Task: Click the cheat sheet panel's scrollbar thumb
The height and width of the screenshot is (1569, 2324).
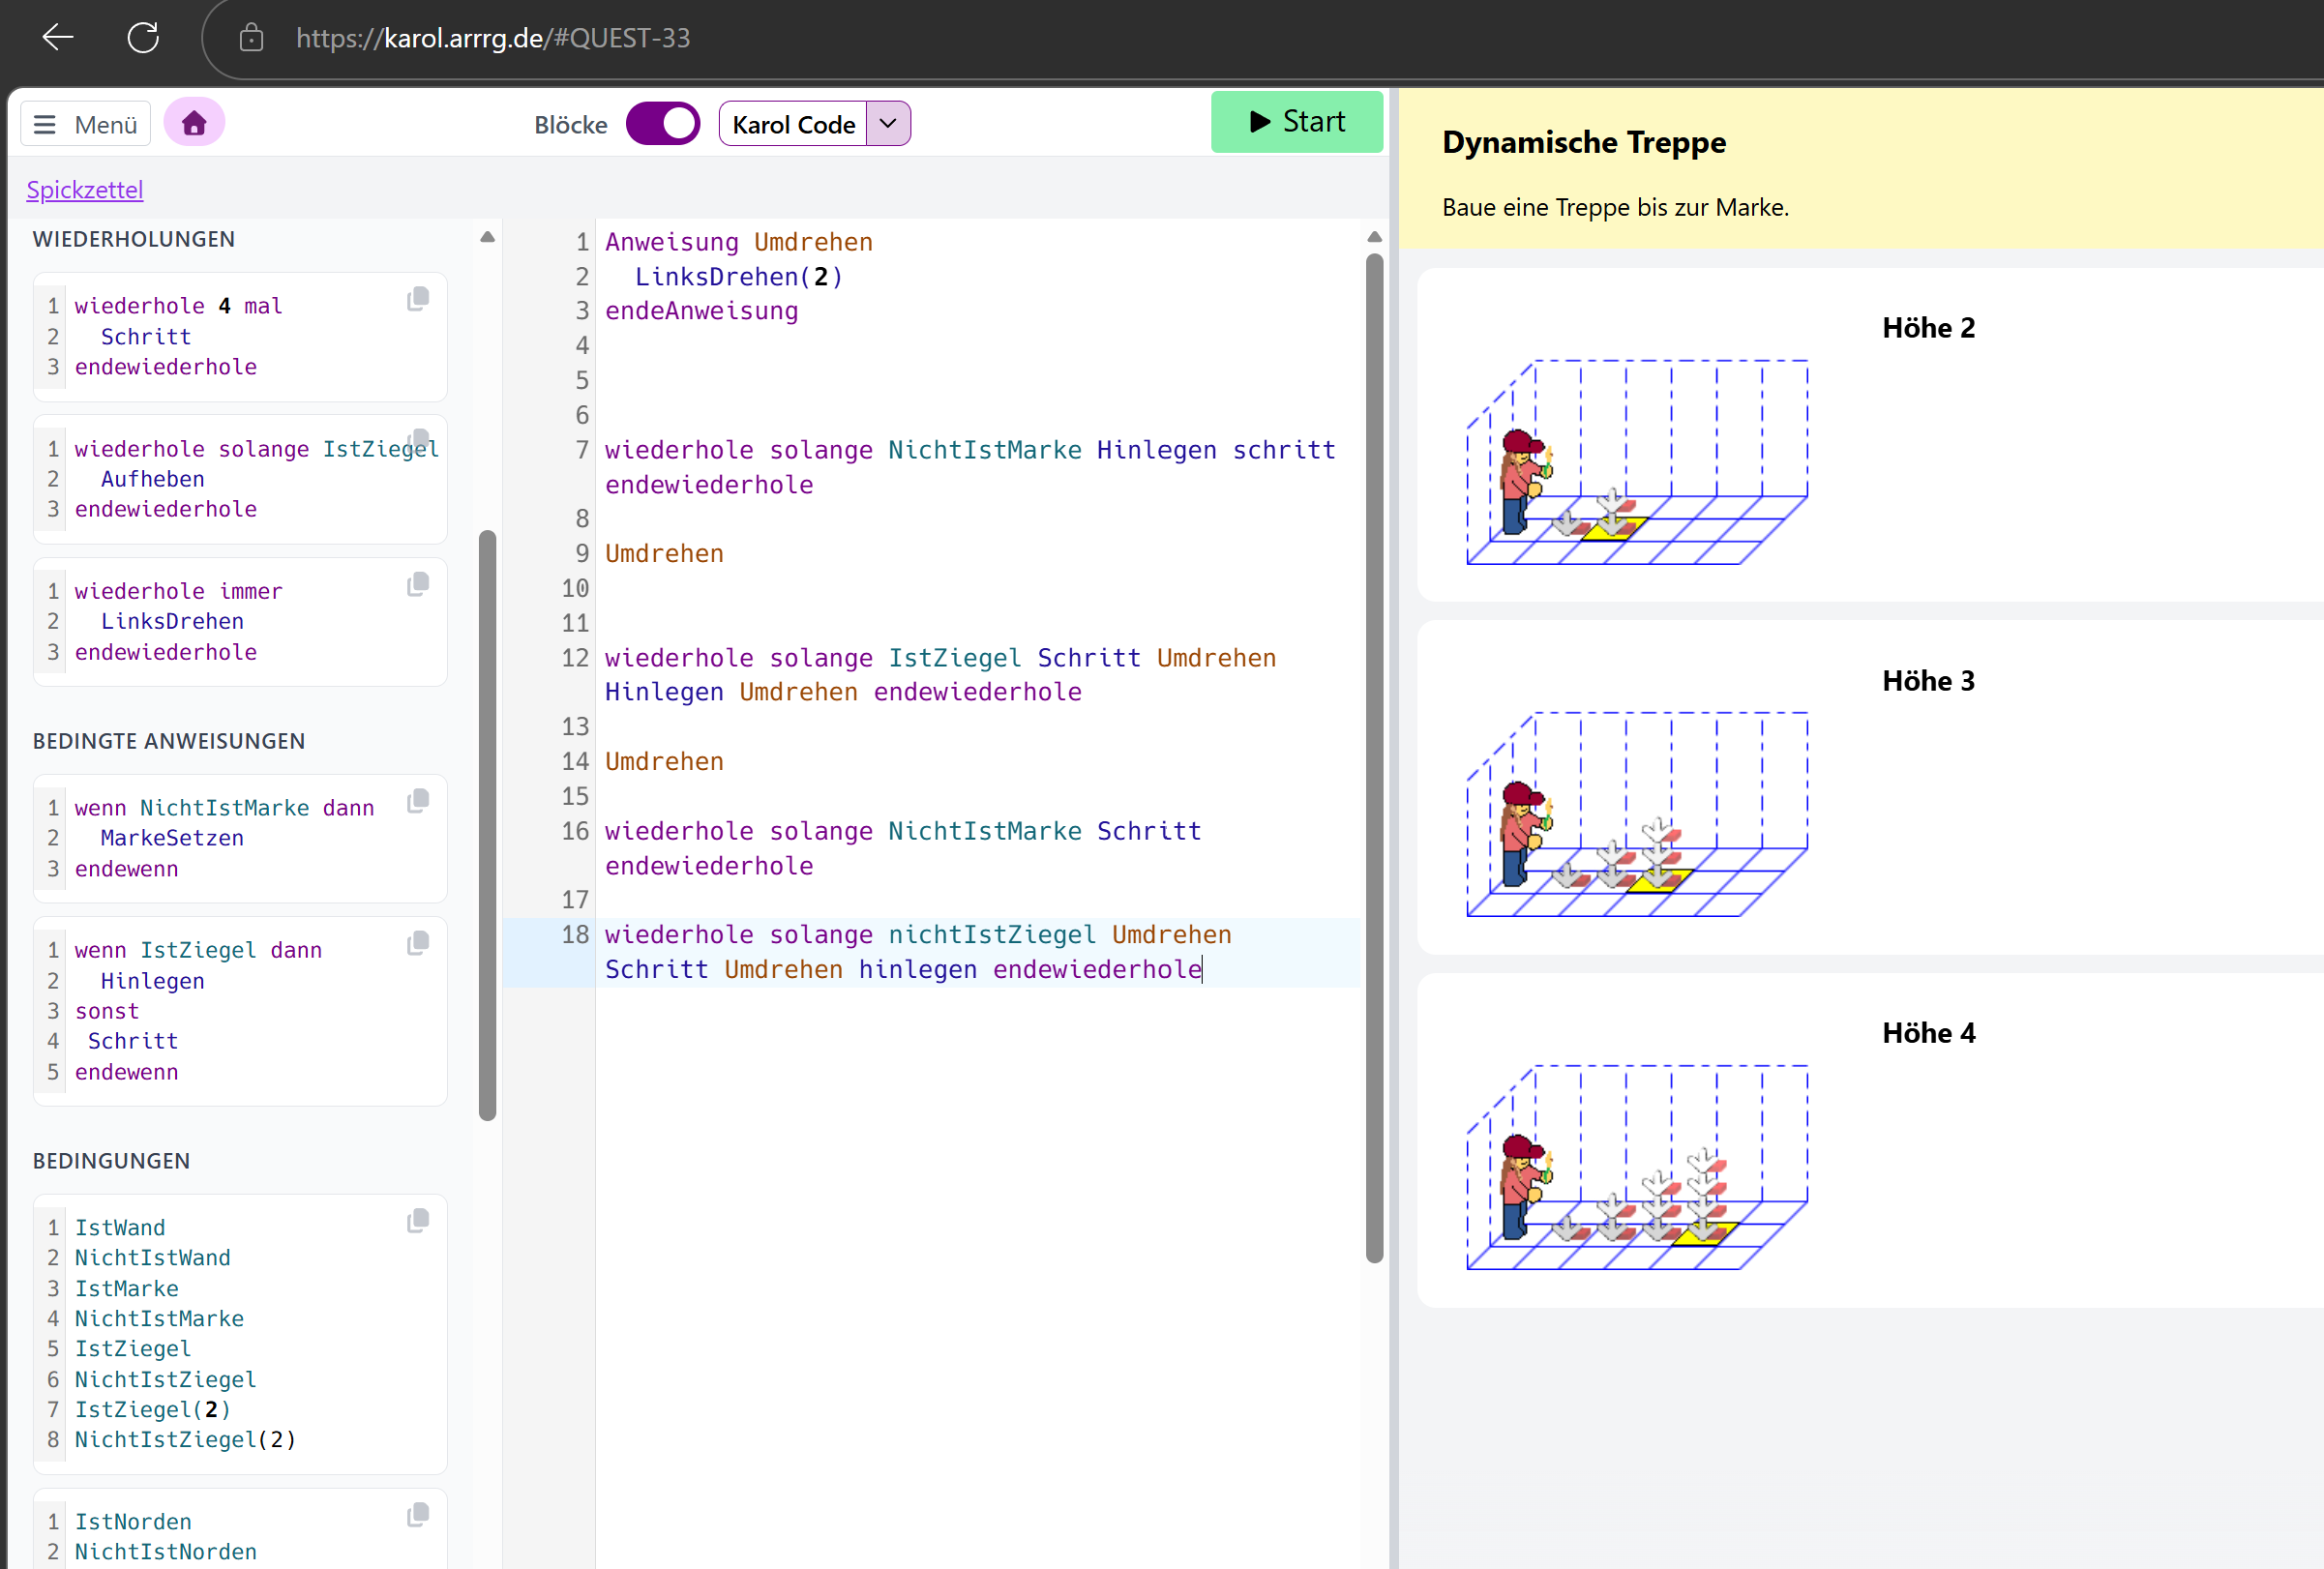Action: click(487, 825)
